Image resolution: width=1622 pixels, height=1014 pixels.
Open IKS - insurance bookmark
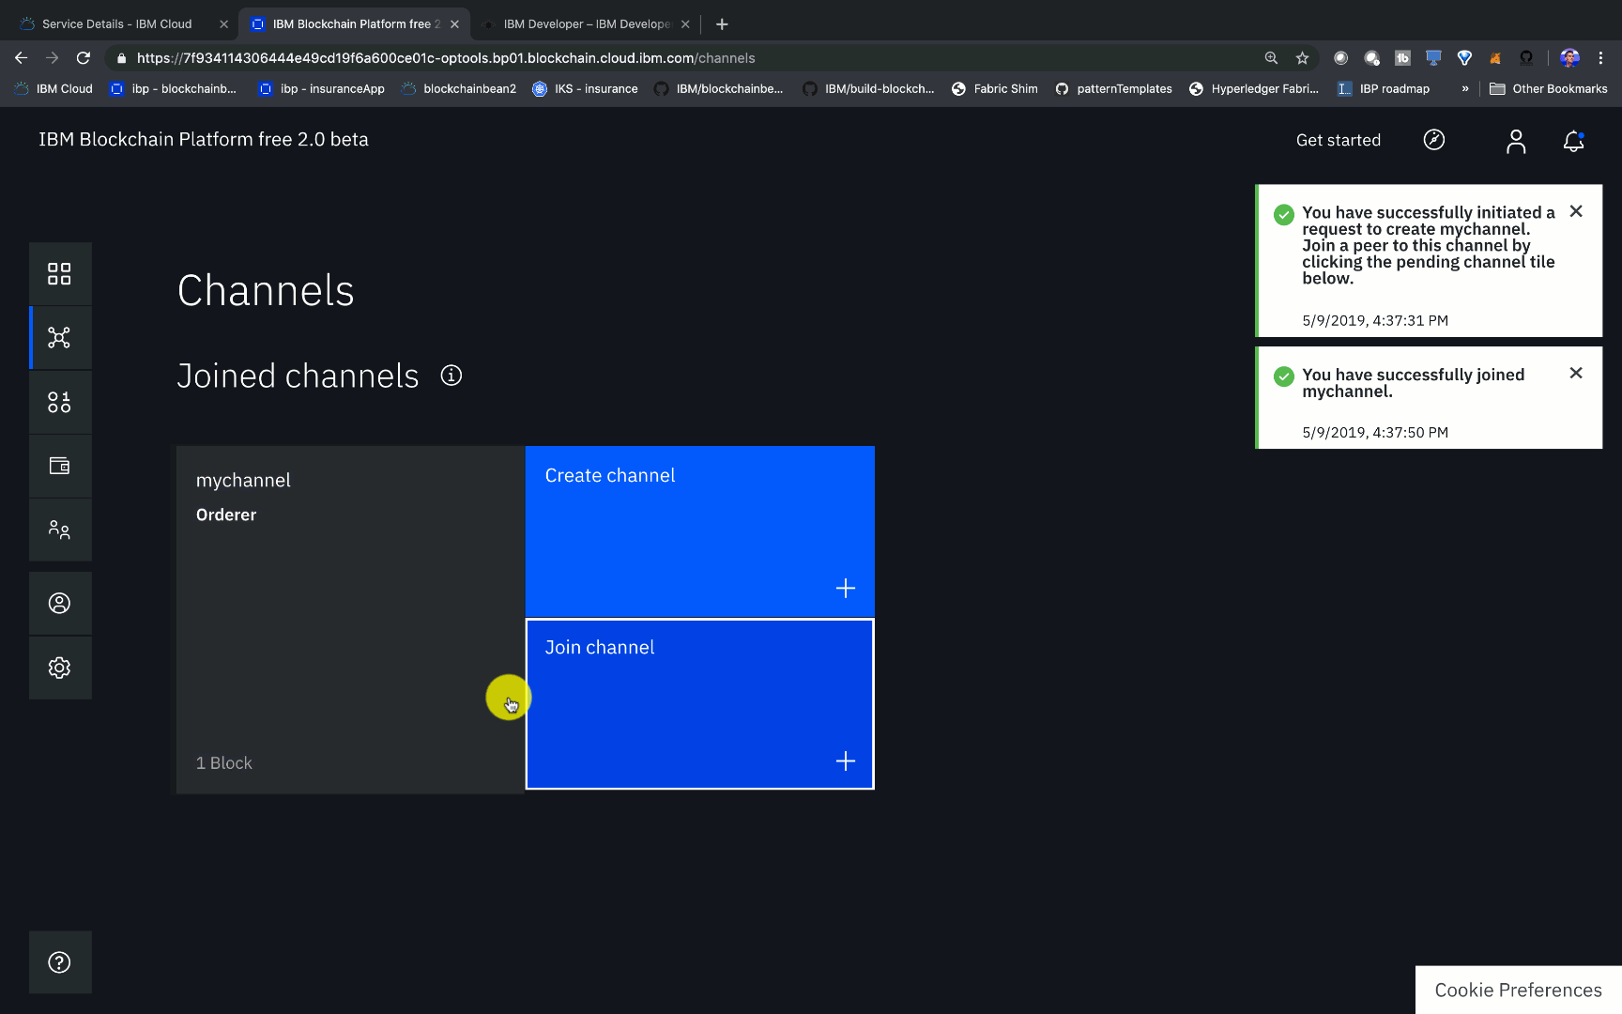tap(586, 88)
